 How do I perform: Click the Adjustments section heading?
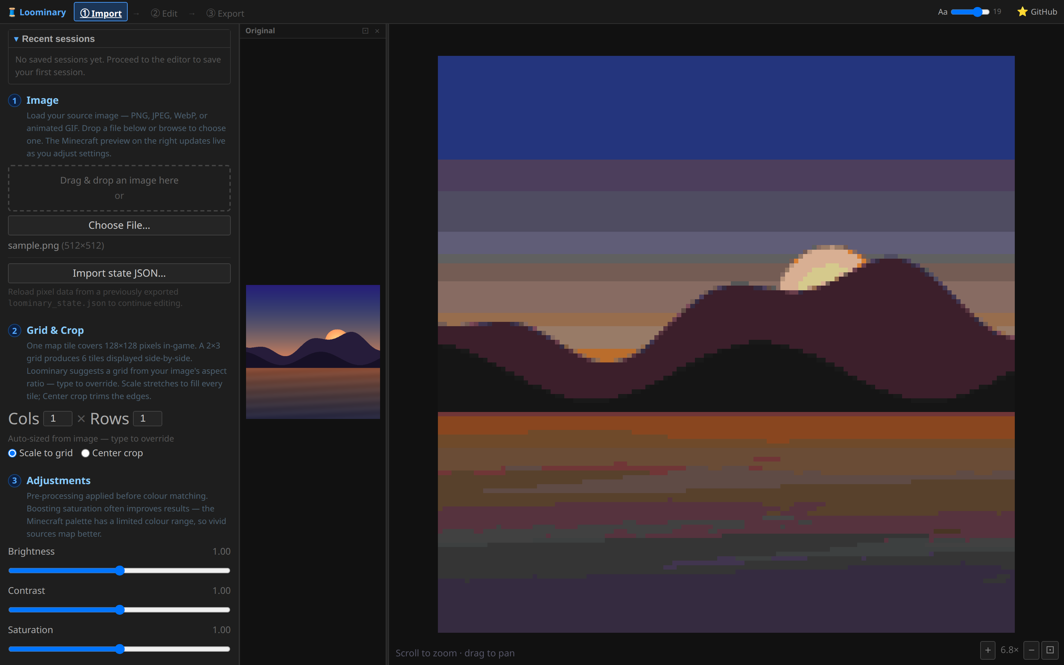[59, 481]
